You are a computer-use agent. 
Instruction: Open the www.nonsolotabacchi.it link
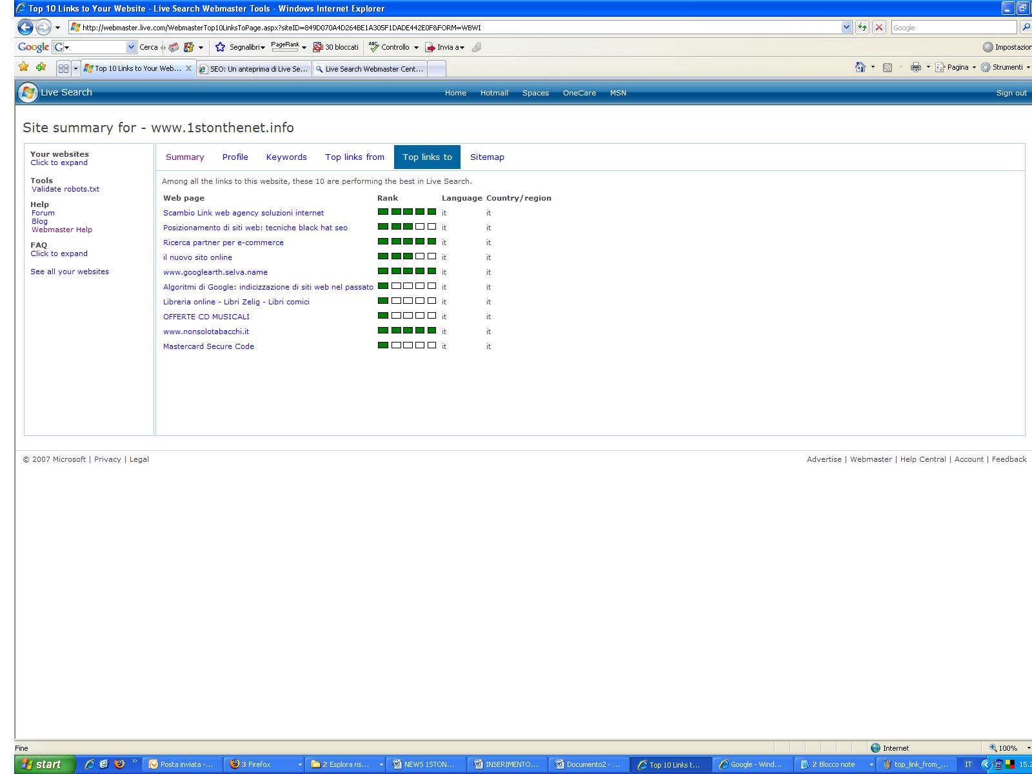pyautogui.click(x=206, y=332)
